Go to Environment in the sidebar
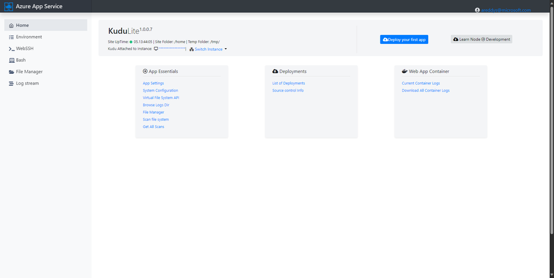This screenshot has height=278, width=554. 46,37
